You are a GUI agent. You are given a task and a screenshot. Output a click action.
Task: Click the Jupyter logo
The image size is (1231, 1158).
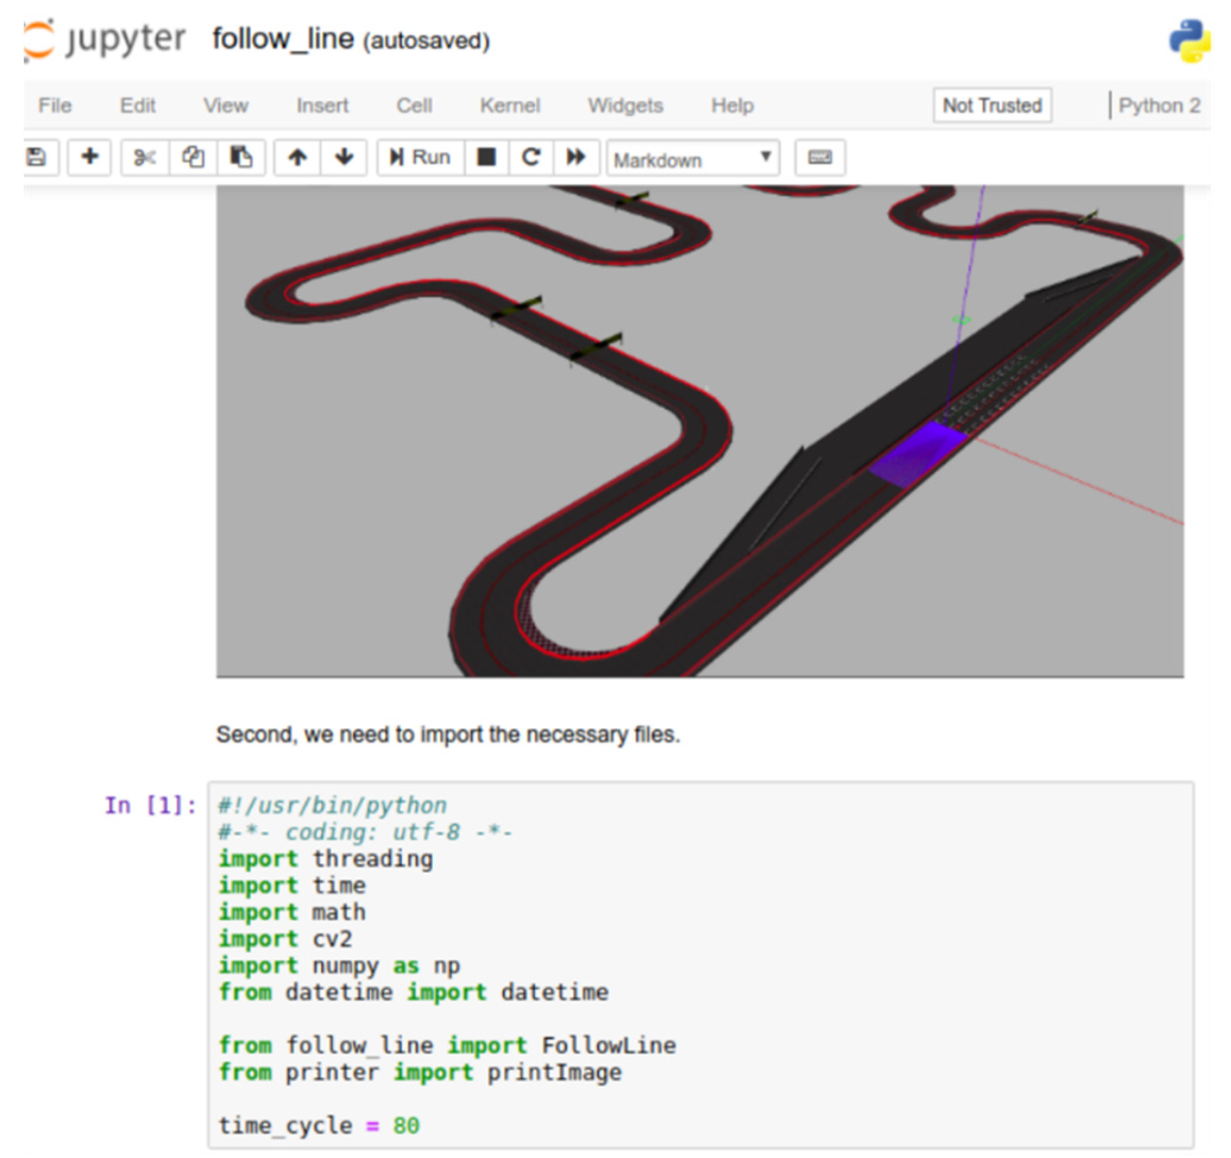(x=105, y=40)
